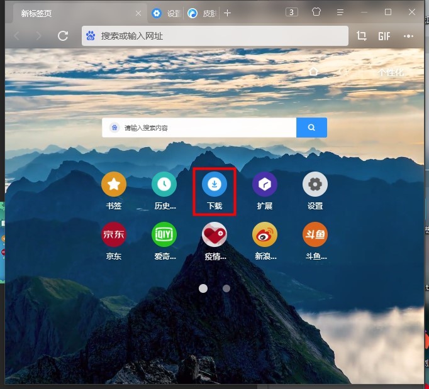
Task: Open the 疫情 heart icon shortcut
Action: [214, 234]
